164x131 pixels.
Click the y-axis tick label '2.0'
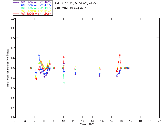tap(13, 19)
